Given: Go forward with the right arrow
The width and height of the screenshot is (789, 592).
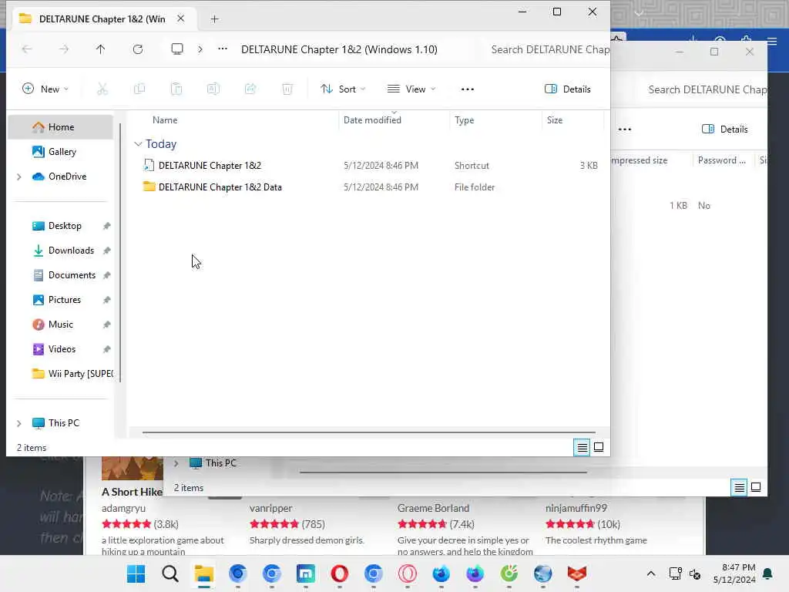Looking at the screenshot, I should pos(64,49).
